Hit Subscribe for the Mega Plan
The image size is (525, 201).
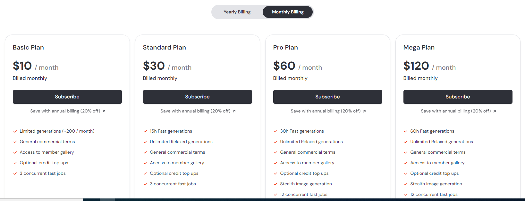point(458,97)
